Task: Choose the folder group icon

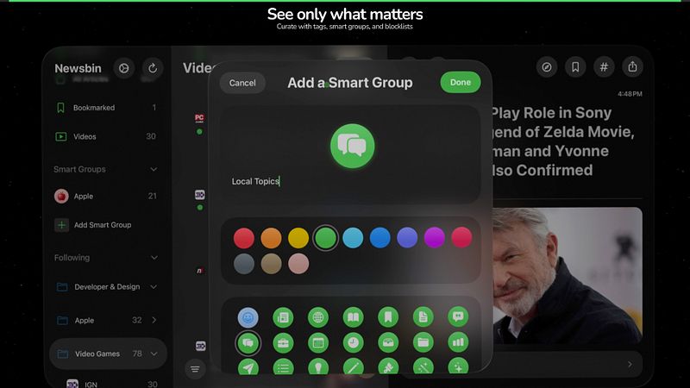Action: 423,342
